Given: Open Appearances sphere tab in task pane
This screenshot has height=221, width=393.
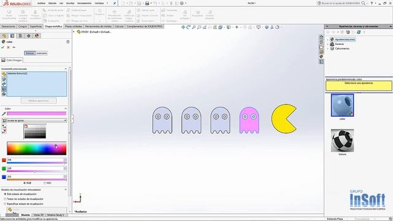Looking at the screenshot, I should tap(321, 56).
